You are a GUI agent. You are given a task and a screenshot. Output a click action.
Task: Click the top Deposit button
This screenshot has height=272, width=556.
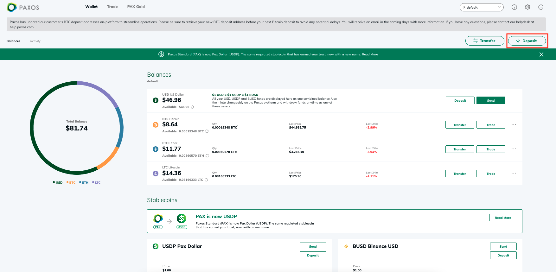click(527, 41)
